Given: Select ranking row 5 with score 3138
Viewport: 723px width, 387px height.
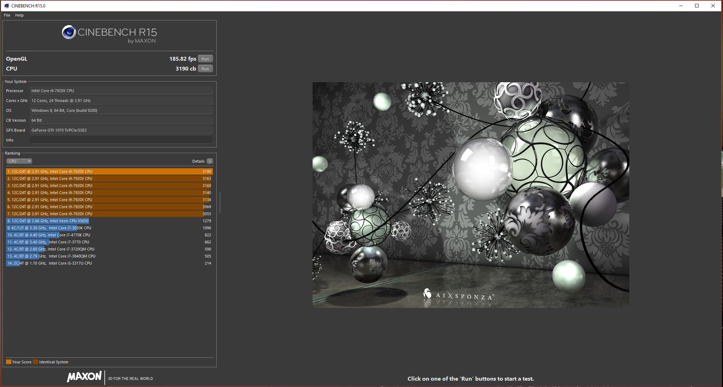Looking at the screenshot, I should (x=109, y=200).
